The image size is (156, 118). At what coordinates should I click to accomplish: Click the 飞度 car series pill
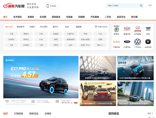41,45
